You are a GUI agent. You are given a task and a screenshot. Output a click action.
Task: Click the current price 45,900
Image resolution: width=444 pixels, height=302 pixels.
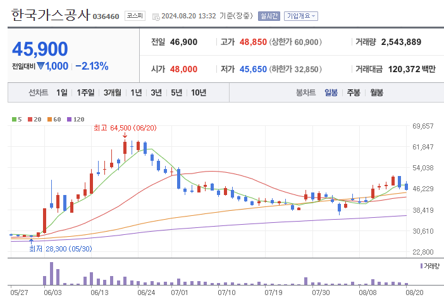(x=40, y=49)
